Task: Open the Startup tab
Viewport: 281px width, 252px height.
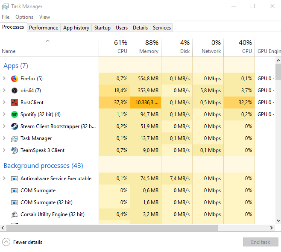Action: point(102,28)
